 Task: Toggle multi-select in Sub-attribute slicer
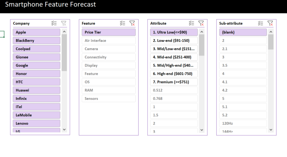[x=260, y=23]
